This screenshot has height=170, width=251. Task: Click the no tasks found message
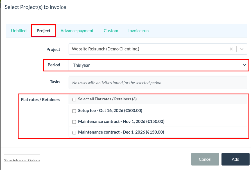(x=117, y=83)
